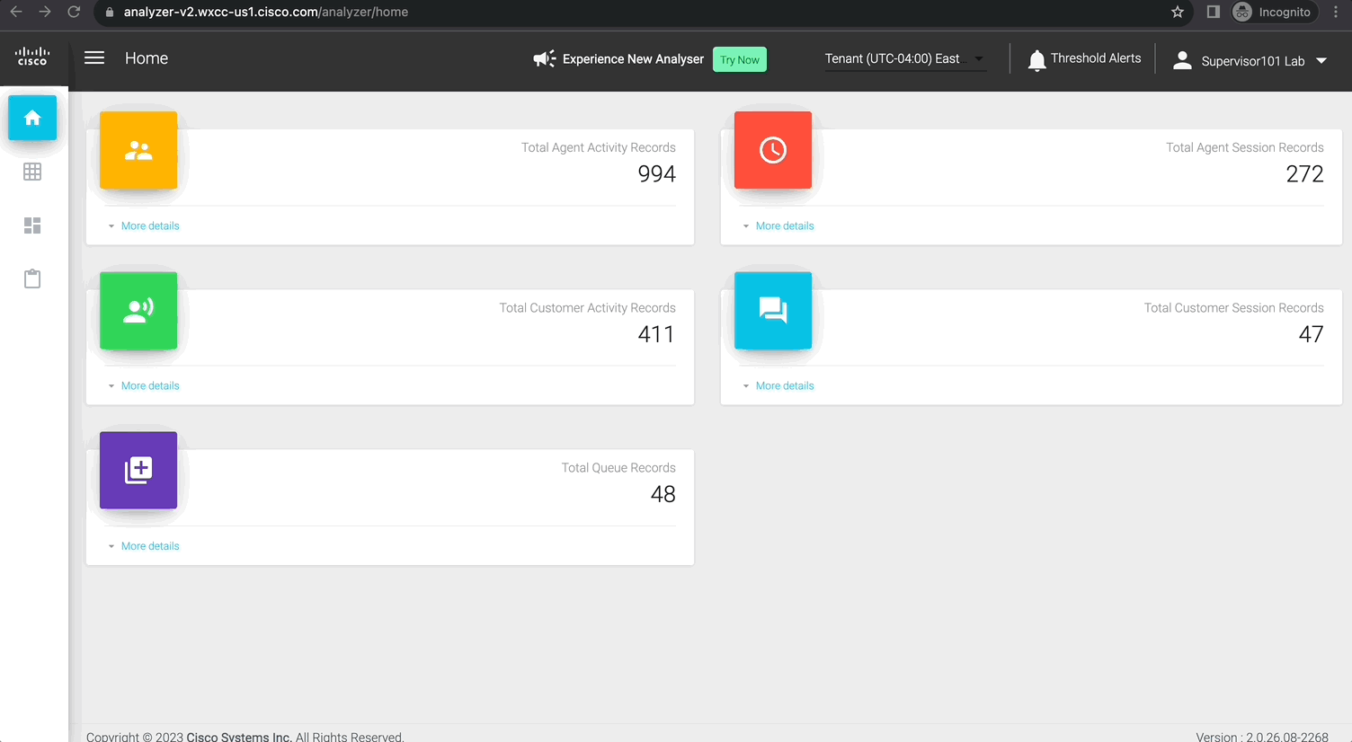Click the Home icon in sidebar
This screenshot has width=1352, height=742.
tap(32, 119)
